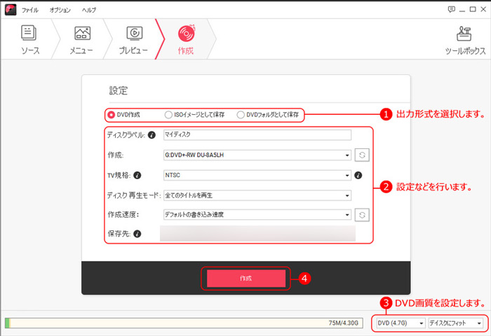
Task: Edit the マイディスク disc label field
Action: pyautogui.click(x=257, y=134)
